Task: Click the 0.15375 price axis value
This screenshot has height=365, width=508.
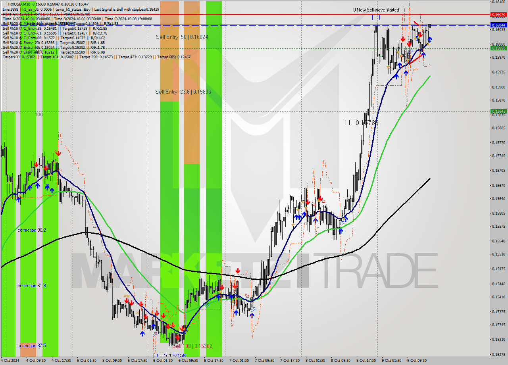Action: point(498,311)
